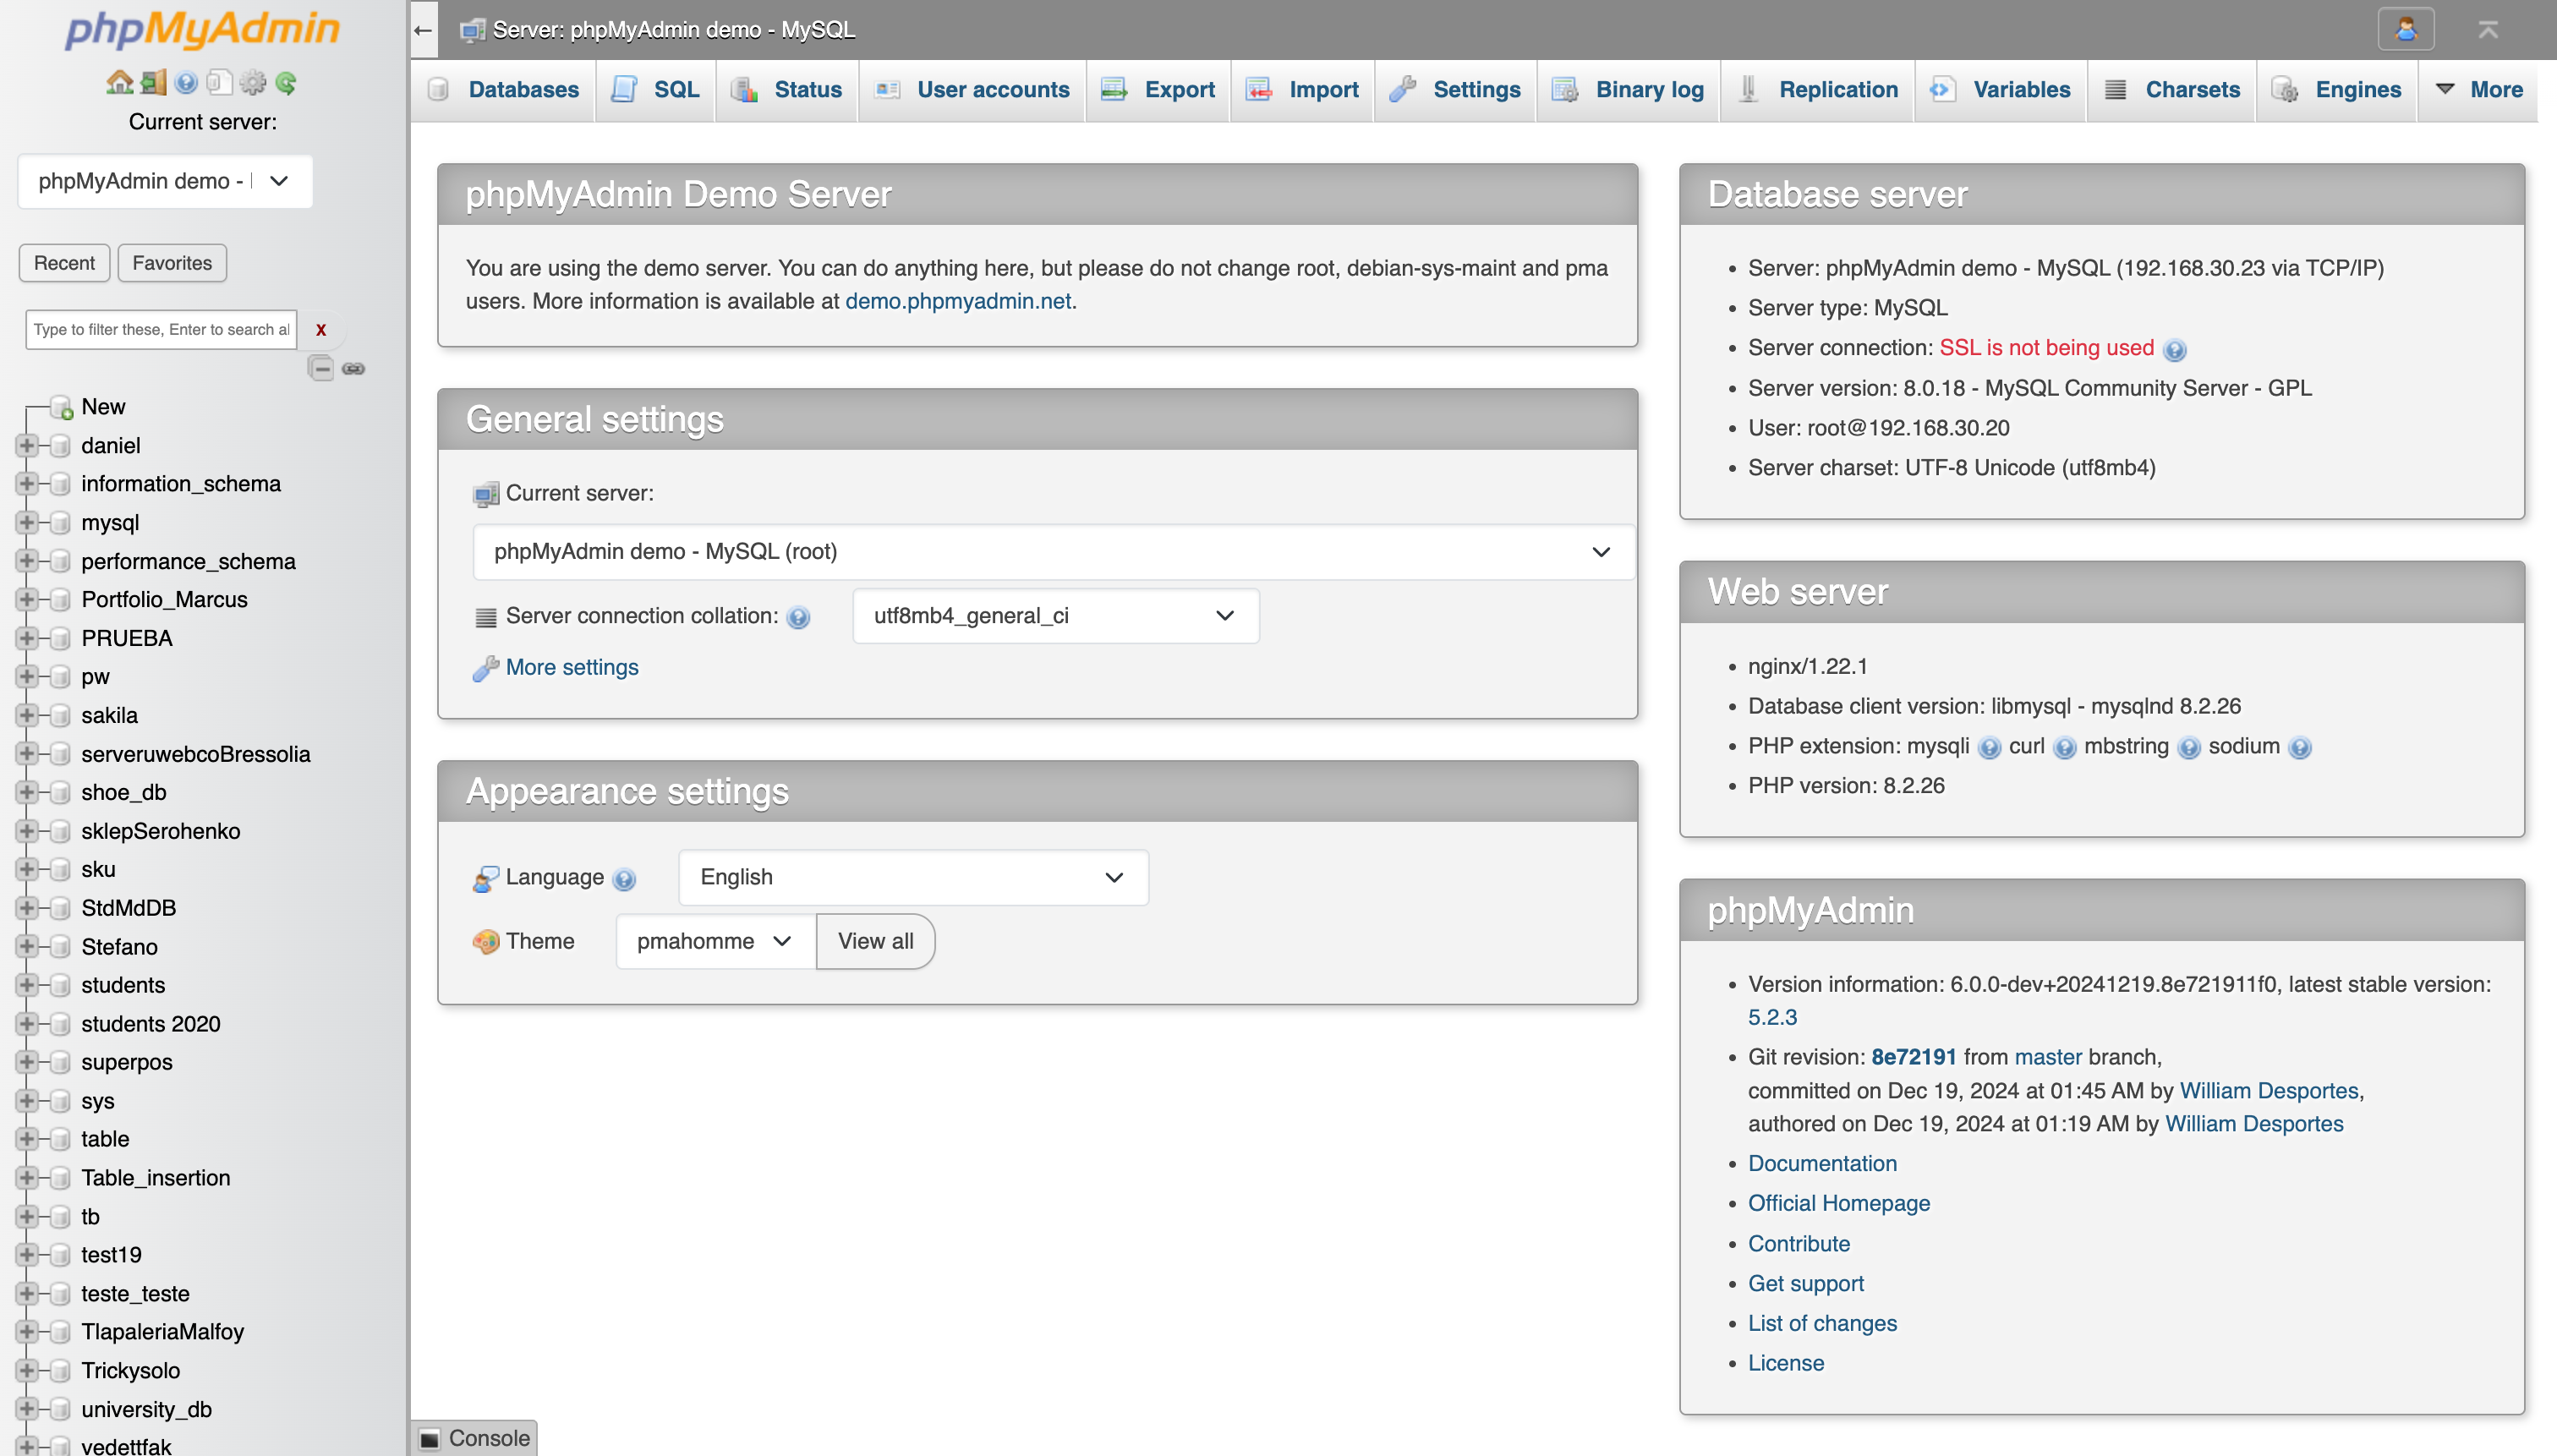The width and height of the screenshot is (2557, 1456).
Task: Open the English language dropdown
Action: pyautogui.click(x=913, y=877)
